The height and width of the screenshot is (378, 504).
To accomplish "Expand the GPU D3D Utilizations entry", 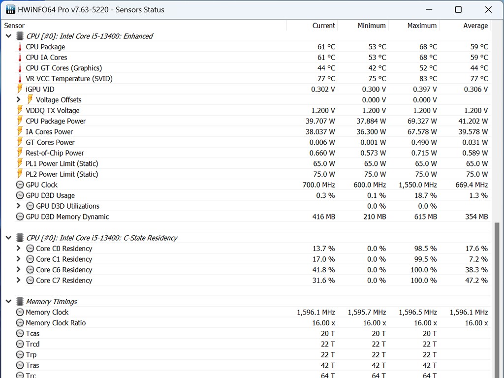I will 19,206.
